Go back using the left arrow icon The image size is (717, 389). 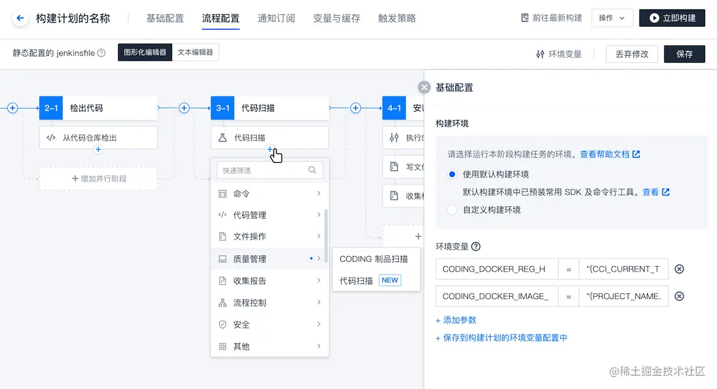click(x=20, y=19)
